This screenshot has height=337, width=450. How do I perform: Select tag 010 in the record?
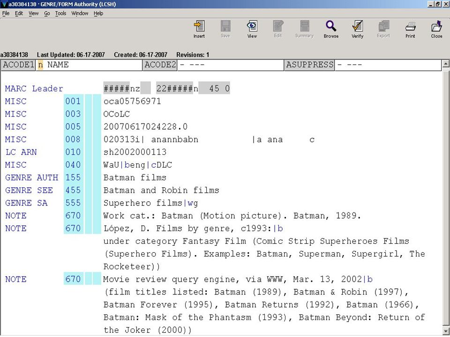tap(73, 152)
